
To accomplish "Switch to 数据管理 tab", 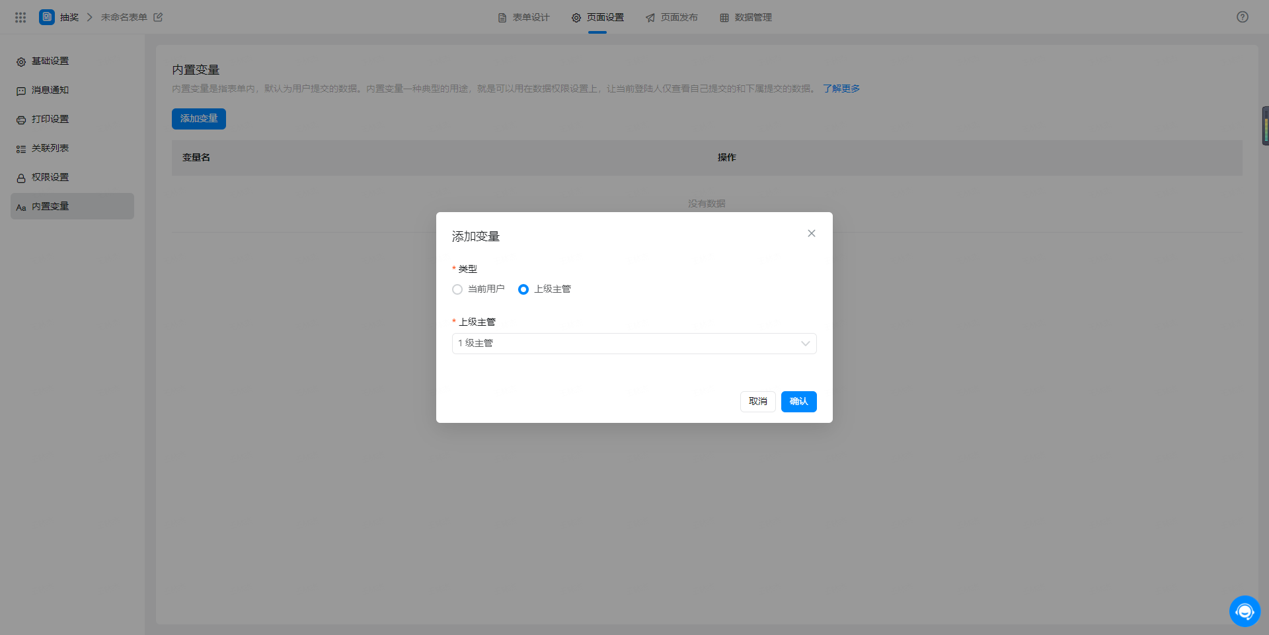I will 746,17.
